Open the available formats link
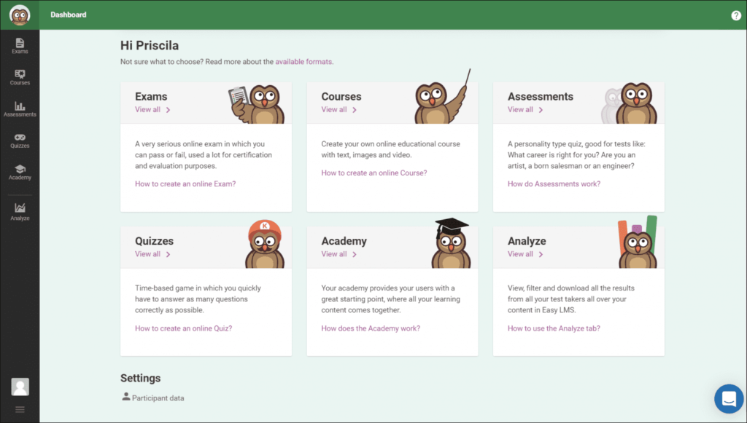This screenshot has height=423, width=747. click(x=303, y=62)
